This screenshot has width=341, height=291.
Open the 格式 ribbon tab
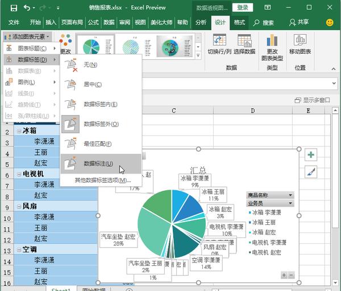click(x=239, y=22)
